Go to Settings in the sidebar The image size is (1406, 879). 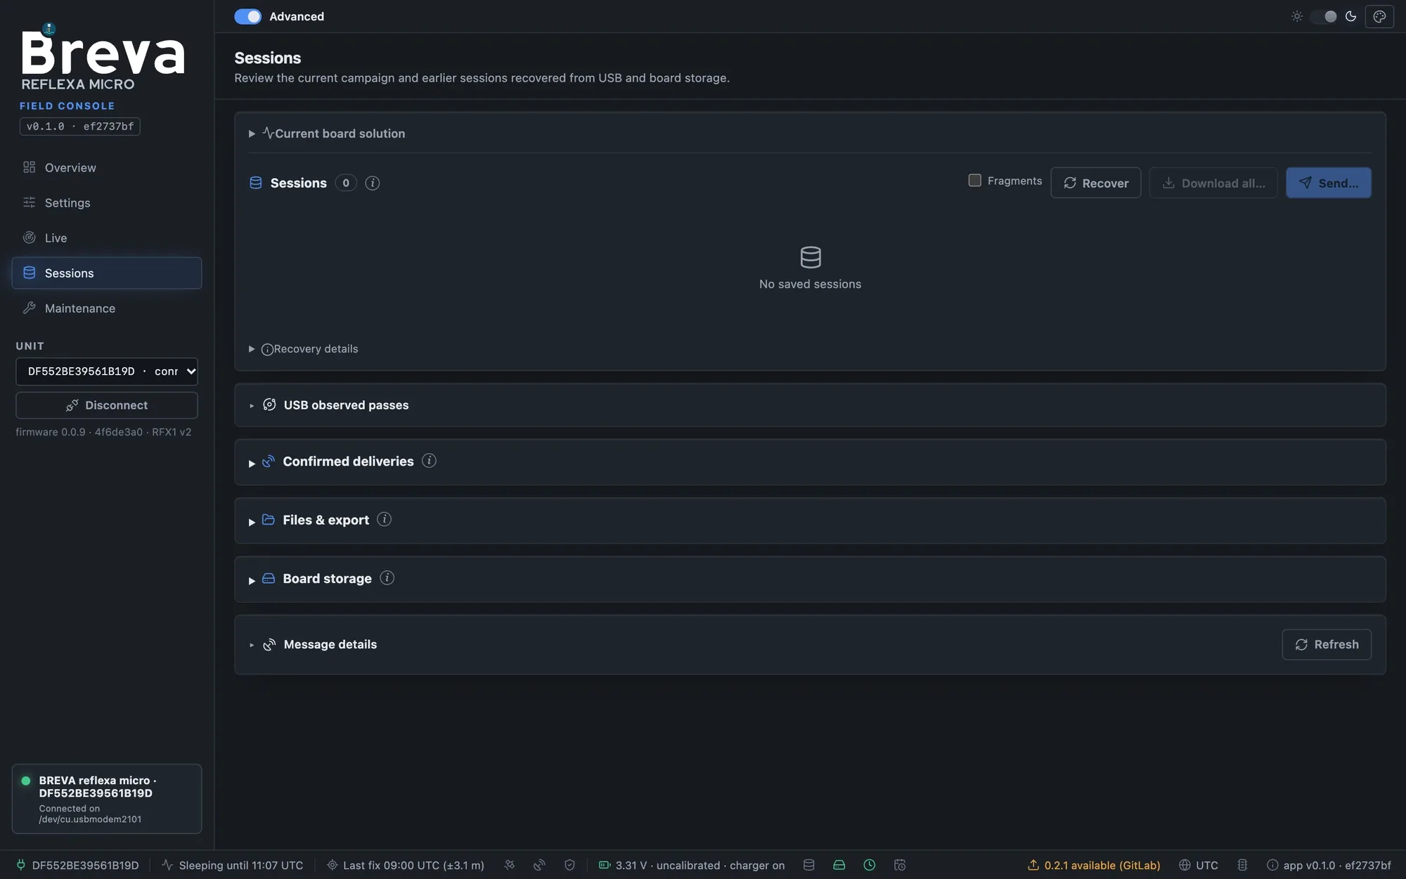(x=107, y=203)
